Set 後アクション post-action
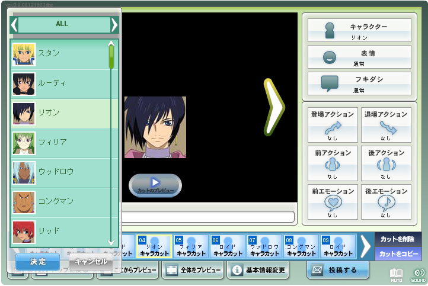428x286 pixels. (x=386, y=163)
